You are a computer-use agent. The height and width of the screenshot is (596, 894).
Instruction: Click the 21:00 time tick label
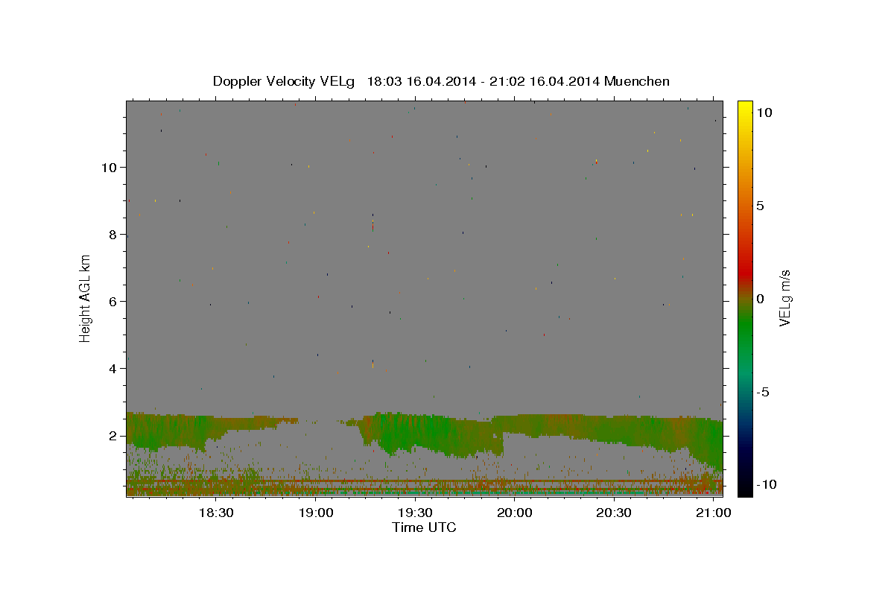click(x=714, y=513)
